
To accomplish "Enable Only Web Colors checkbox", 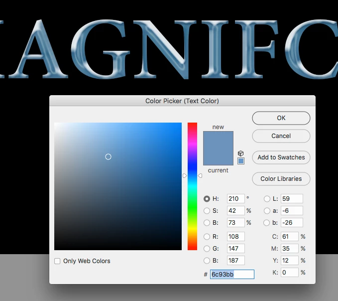I will coord(57,261).
